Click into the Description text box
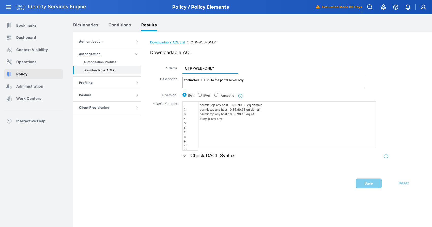Image resolution: width=432 pixels, height=227 pixels. (x=274, y=83)
